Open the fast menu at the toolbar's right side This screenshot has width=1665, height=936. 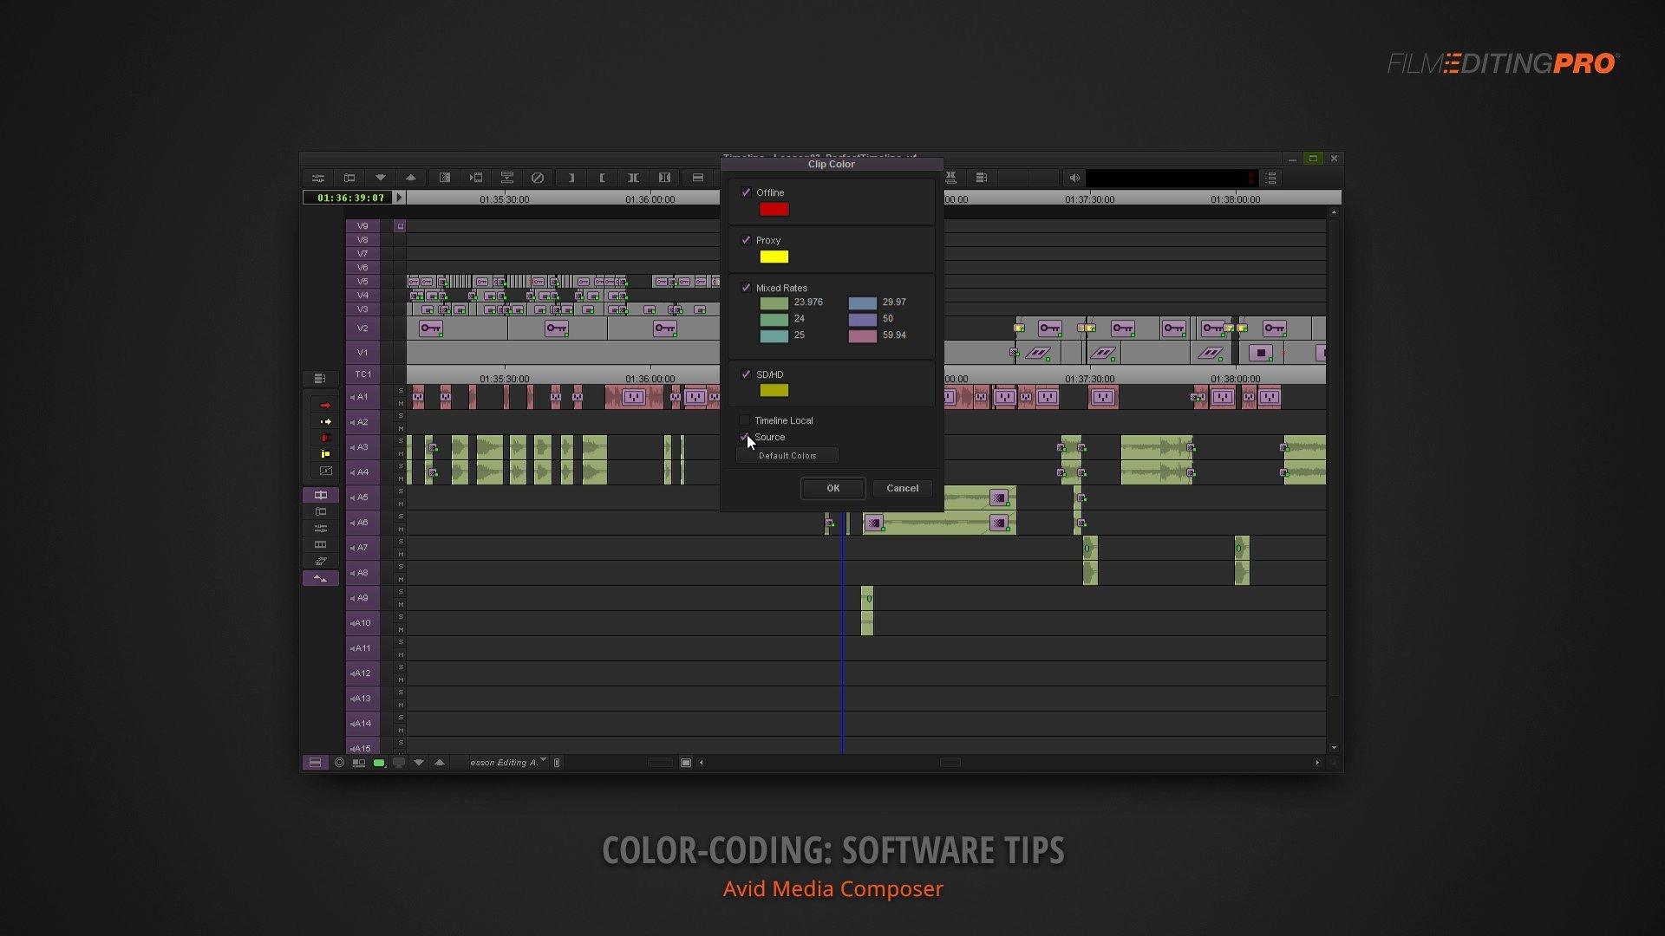[x=1271, y=178]
